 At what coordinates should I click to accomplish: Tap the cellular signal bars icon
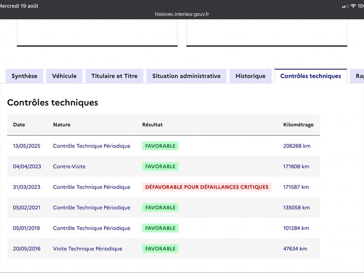tap(345, 6)
